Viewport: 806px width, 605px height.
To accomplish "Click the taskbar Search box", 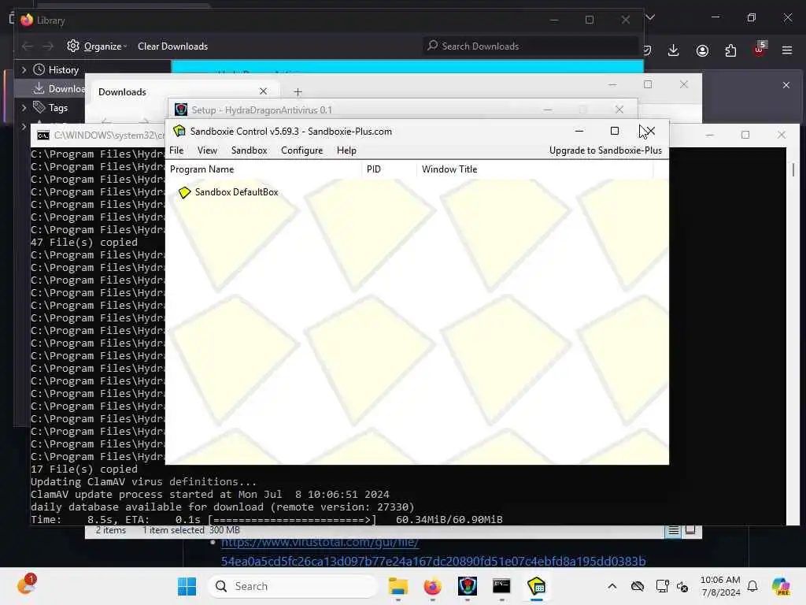I will click(293, 586).
